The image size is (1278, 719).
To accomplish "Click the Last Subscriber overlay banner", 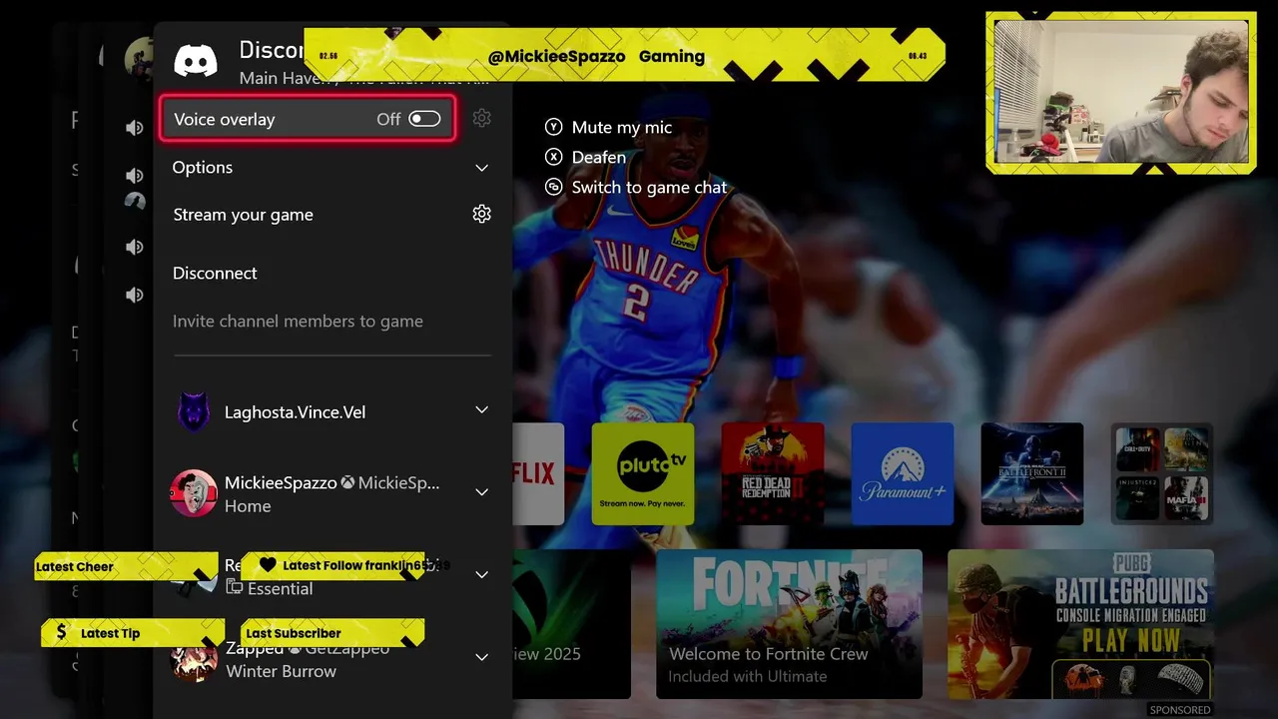I will tap(332, 633).
